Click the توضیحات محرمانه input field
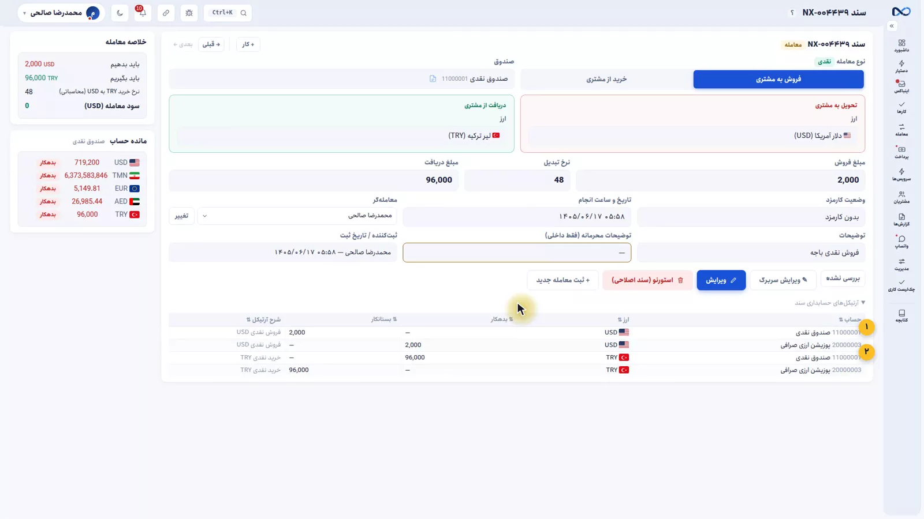 517,253
